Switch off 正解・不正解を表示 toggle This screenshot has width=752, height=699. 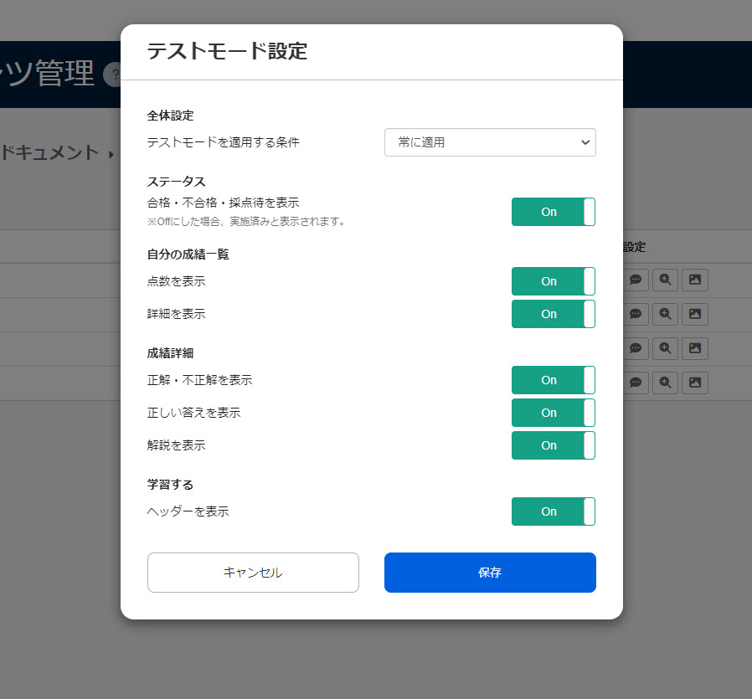(x=553, y=380)
